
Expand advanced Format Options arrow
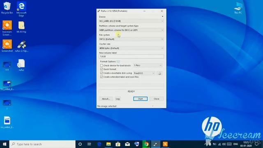coord(118,62)
